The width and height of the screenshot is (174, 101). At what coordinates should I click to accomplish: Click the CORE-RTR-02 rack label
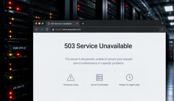coord(19,48)
